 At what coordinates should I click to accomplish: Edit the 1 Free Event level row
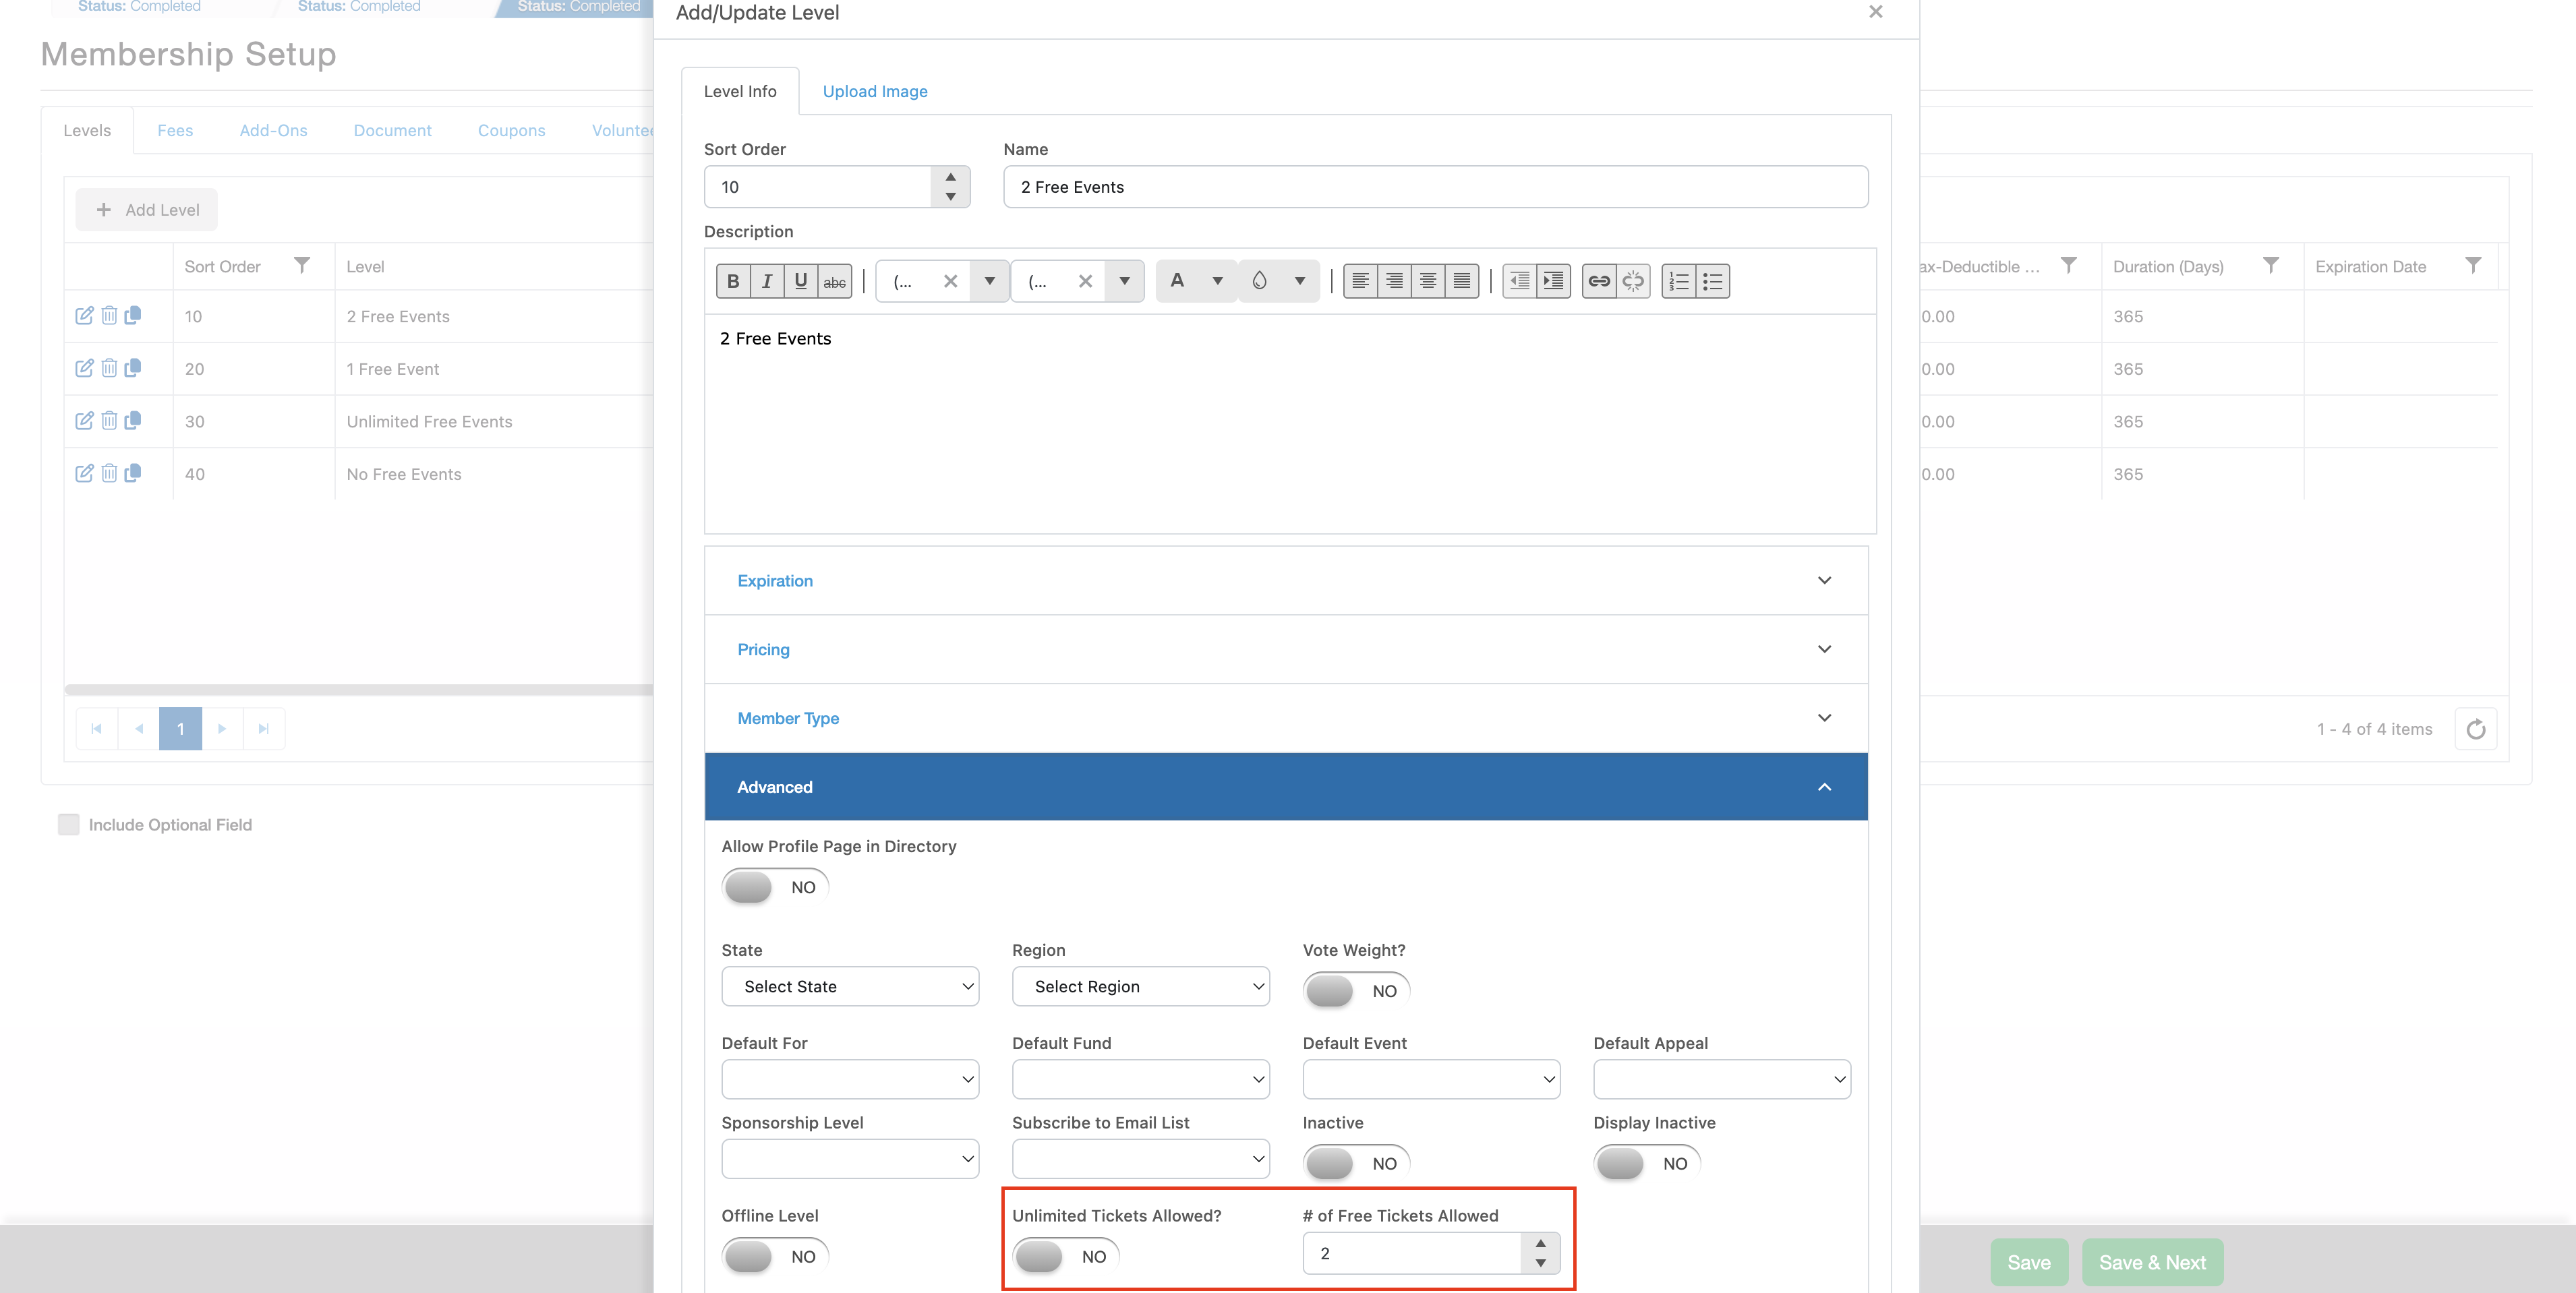click(84, 368)
